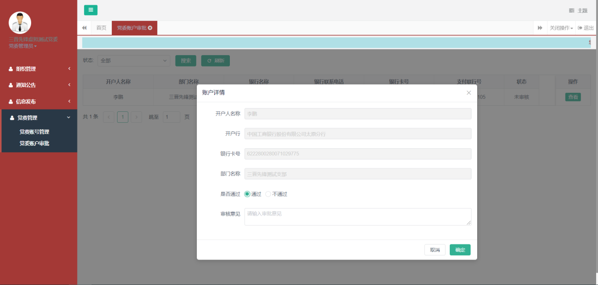Click the green hamburger menu toggle

click(x=91, y=10)
